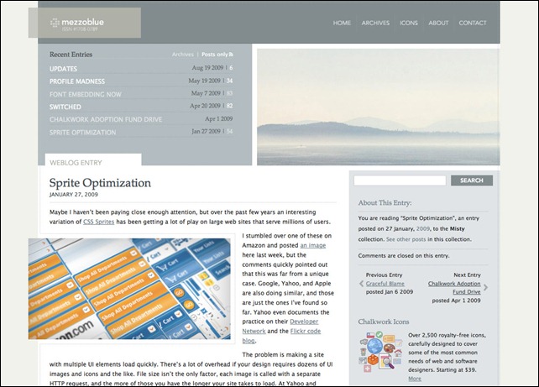View the 82 comments on Switched
The height and width of the screenshot is (387, 539).
point(229,106)
